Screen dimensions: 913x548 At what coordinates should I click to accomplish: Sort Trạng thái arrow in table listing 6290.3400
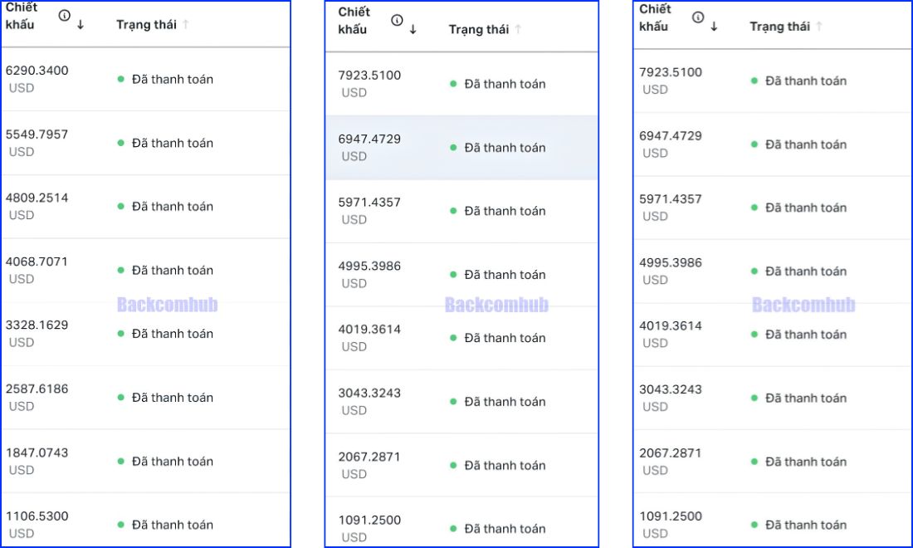coord(186,24)
